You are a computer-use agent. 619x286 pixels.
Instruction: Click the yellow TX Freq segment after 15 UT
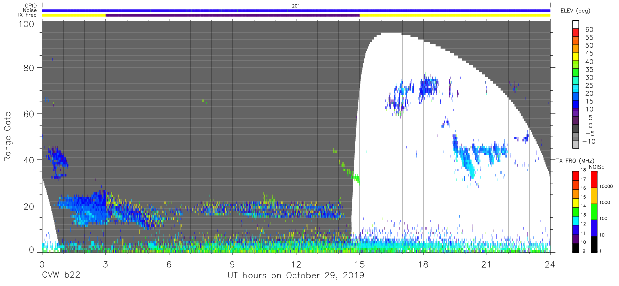coord(455,15)
